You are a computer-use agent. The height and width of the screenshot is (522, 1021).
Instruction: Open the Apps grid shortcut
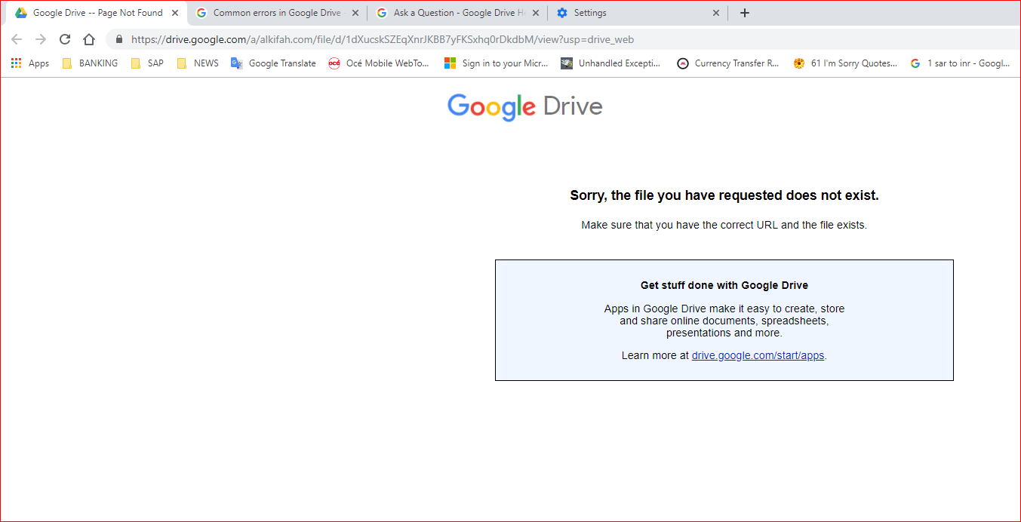[x=30, y=63]
